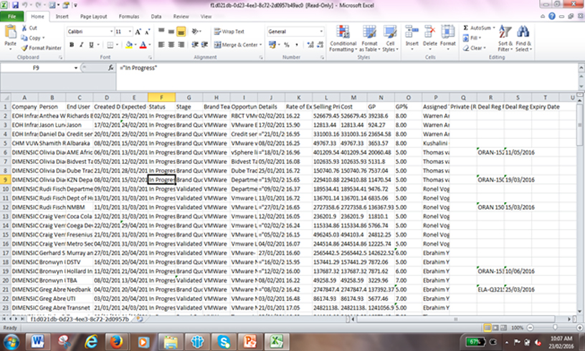The image size is (585, 351).
Task: Open Conditional Formatting menu
Action: coord(343,39)
